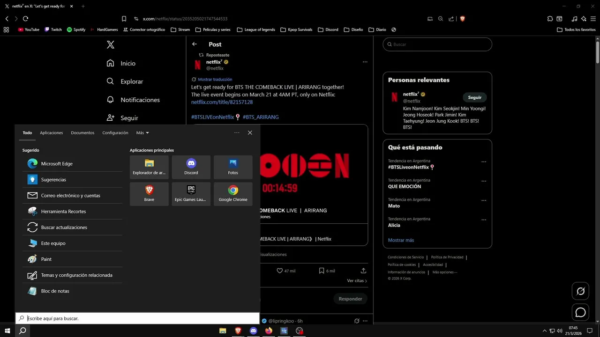Screen dimensions: 600x337
Task: Bookmark page icon in address bar
Action: tap(124, 19)
